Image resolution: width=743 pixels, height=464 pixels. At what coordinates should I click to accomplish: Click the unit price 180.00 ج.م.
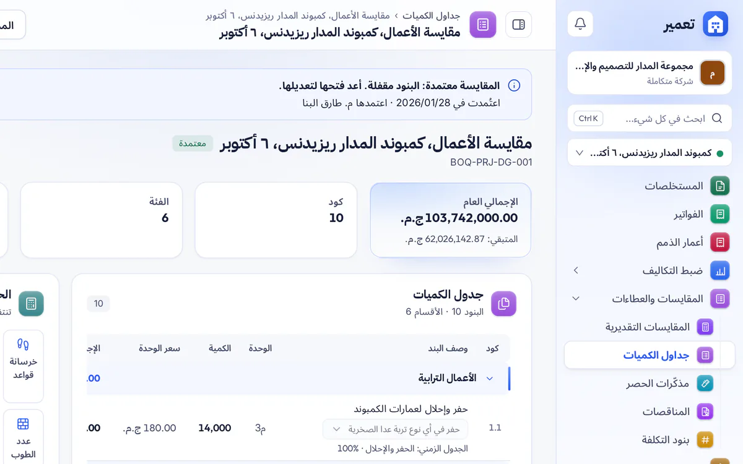coord(149,428)
